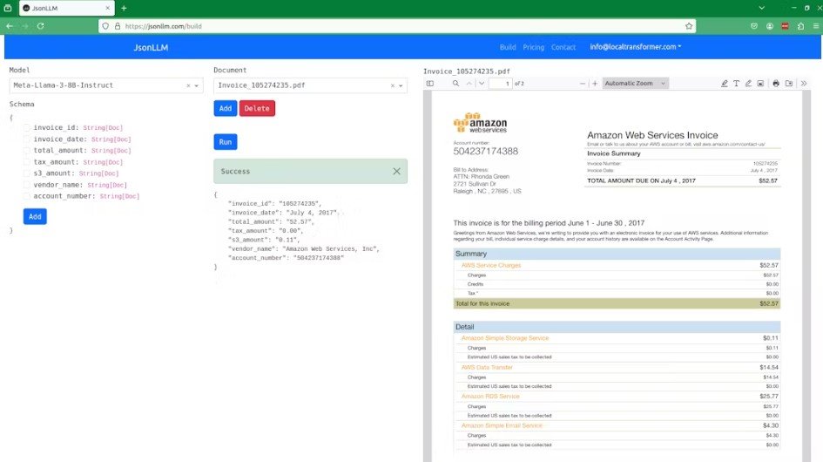The image size is (823, 462).
Task: Open the browser extensions menu
Action: pyautogui.click(x=800, y=26)
